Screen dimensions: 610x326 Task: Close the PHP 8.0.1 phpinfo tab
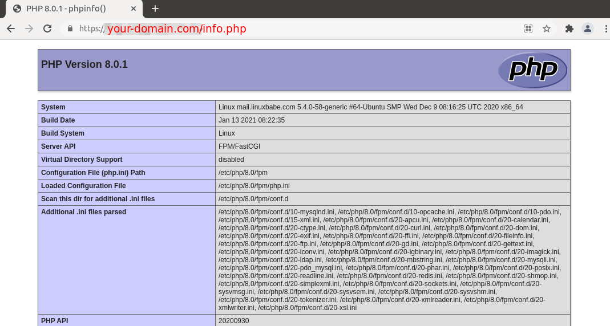pyautogui.click(x=134, y=9)
